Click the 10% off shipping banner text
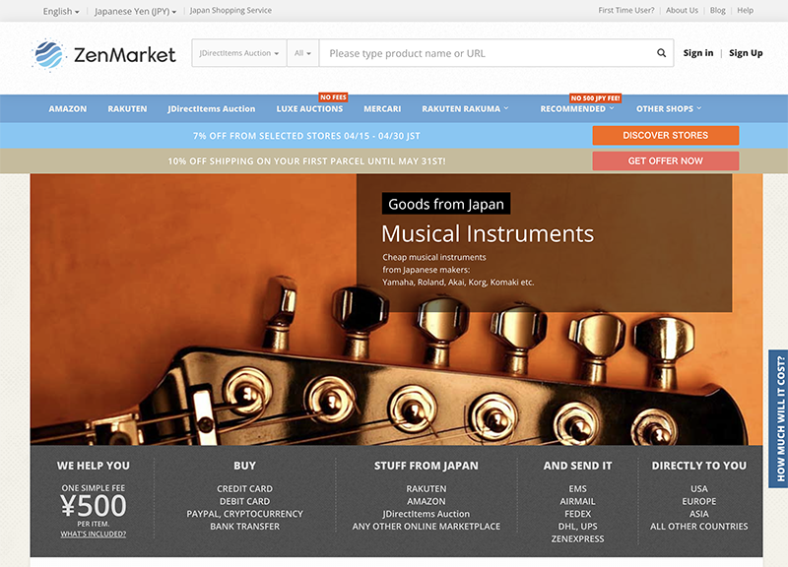 coord(306,161)
